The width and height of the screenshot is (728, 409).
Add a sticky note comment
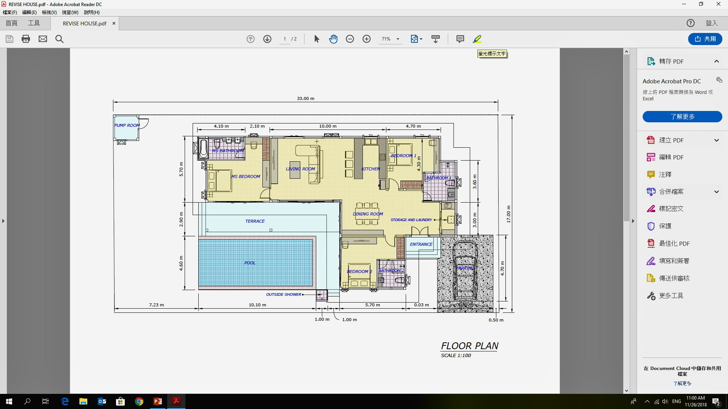pyautogui.click(x=460, y=39)
